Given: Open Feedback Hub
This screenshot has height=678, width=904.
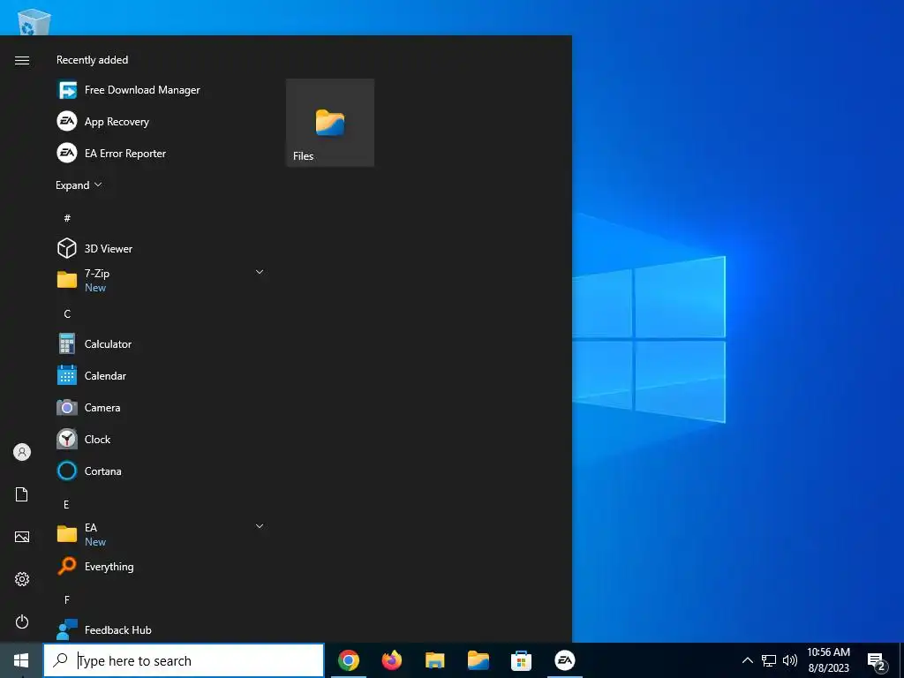Looking at the screenshot, I should point(161,630).
